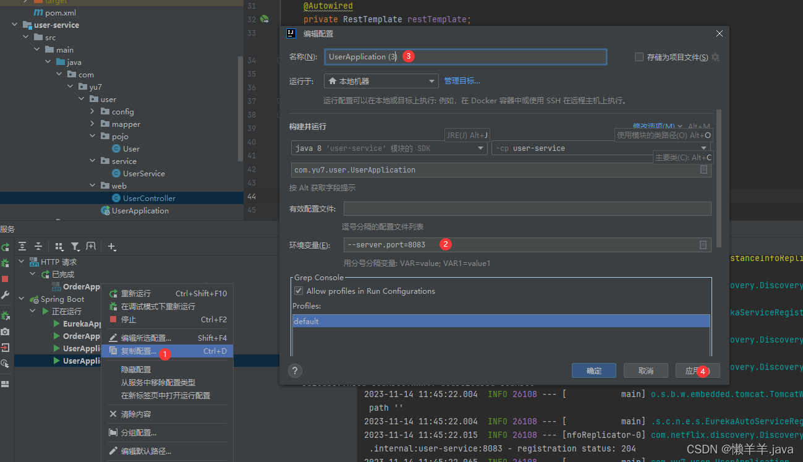The image size is (803, 462).
Task: Click the dialog's vertical scrollbar
Action: click(x=718, y=179)
